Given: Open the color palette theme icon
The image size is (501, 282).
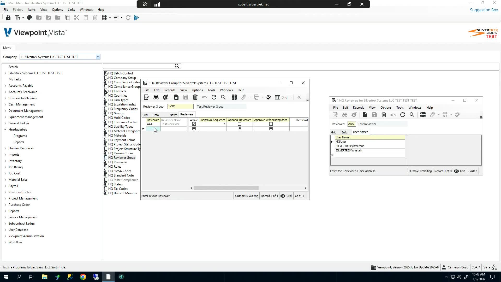Looking at the screenshot, I should [x=29, y=18].
